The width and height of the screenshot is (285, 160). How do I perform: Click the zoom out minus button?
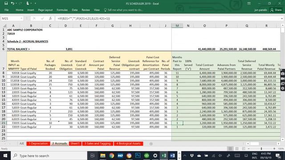[x=248, y=148]
